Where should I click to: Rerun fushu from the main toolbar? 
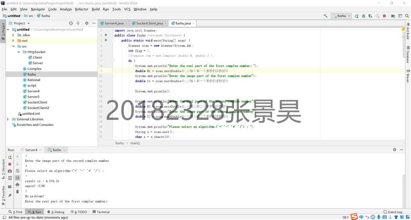coord(357,16)
